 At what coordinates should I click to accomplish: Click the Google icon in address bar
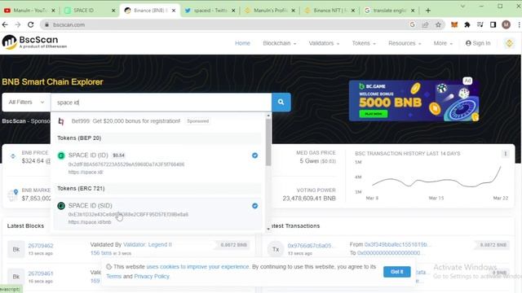click(x=412, y=24)
